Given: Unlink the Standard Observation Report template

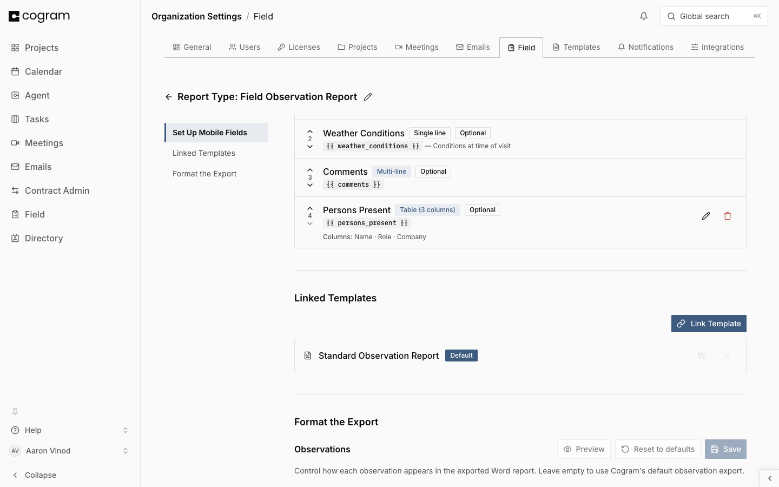Looking at the screenshot, I should click(x=728, y=356).
